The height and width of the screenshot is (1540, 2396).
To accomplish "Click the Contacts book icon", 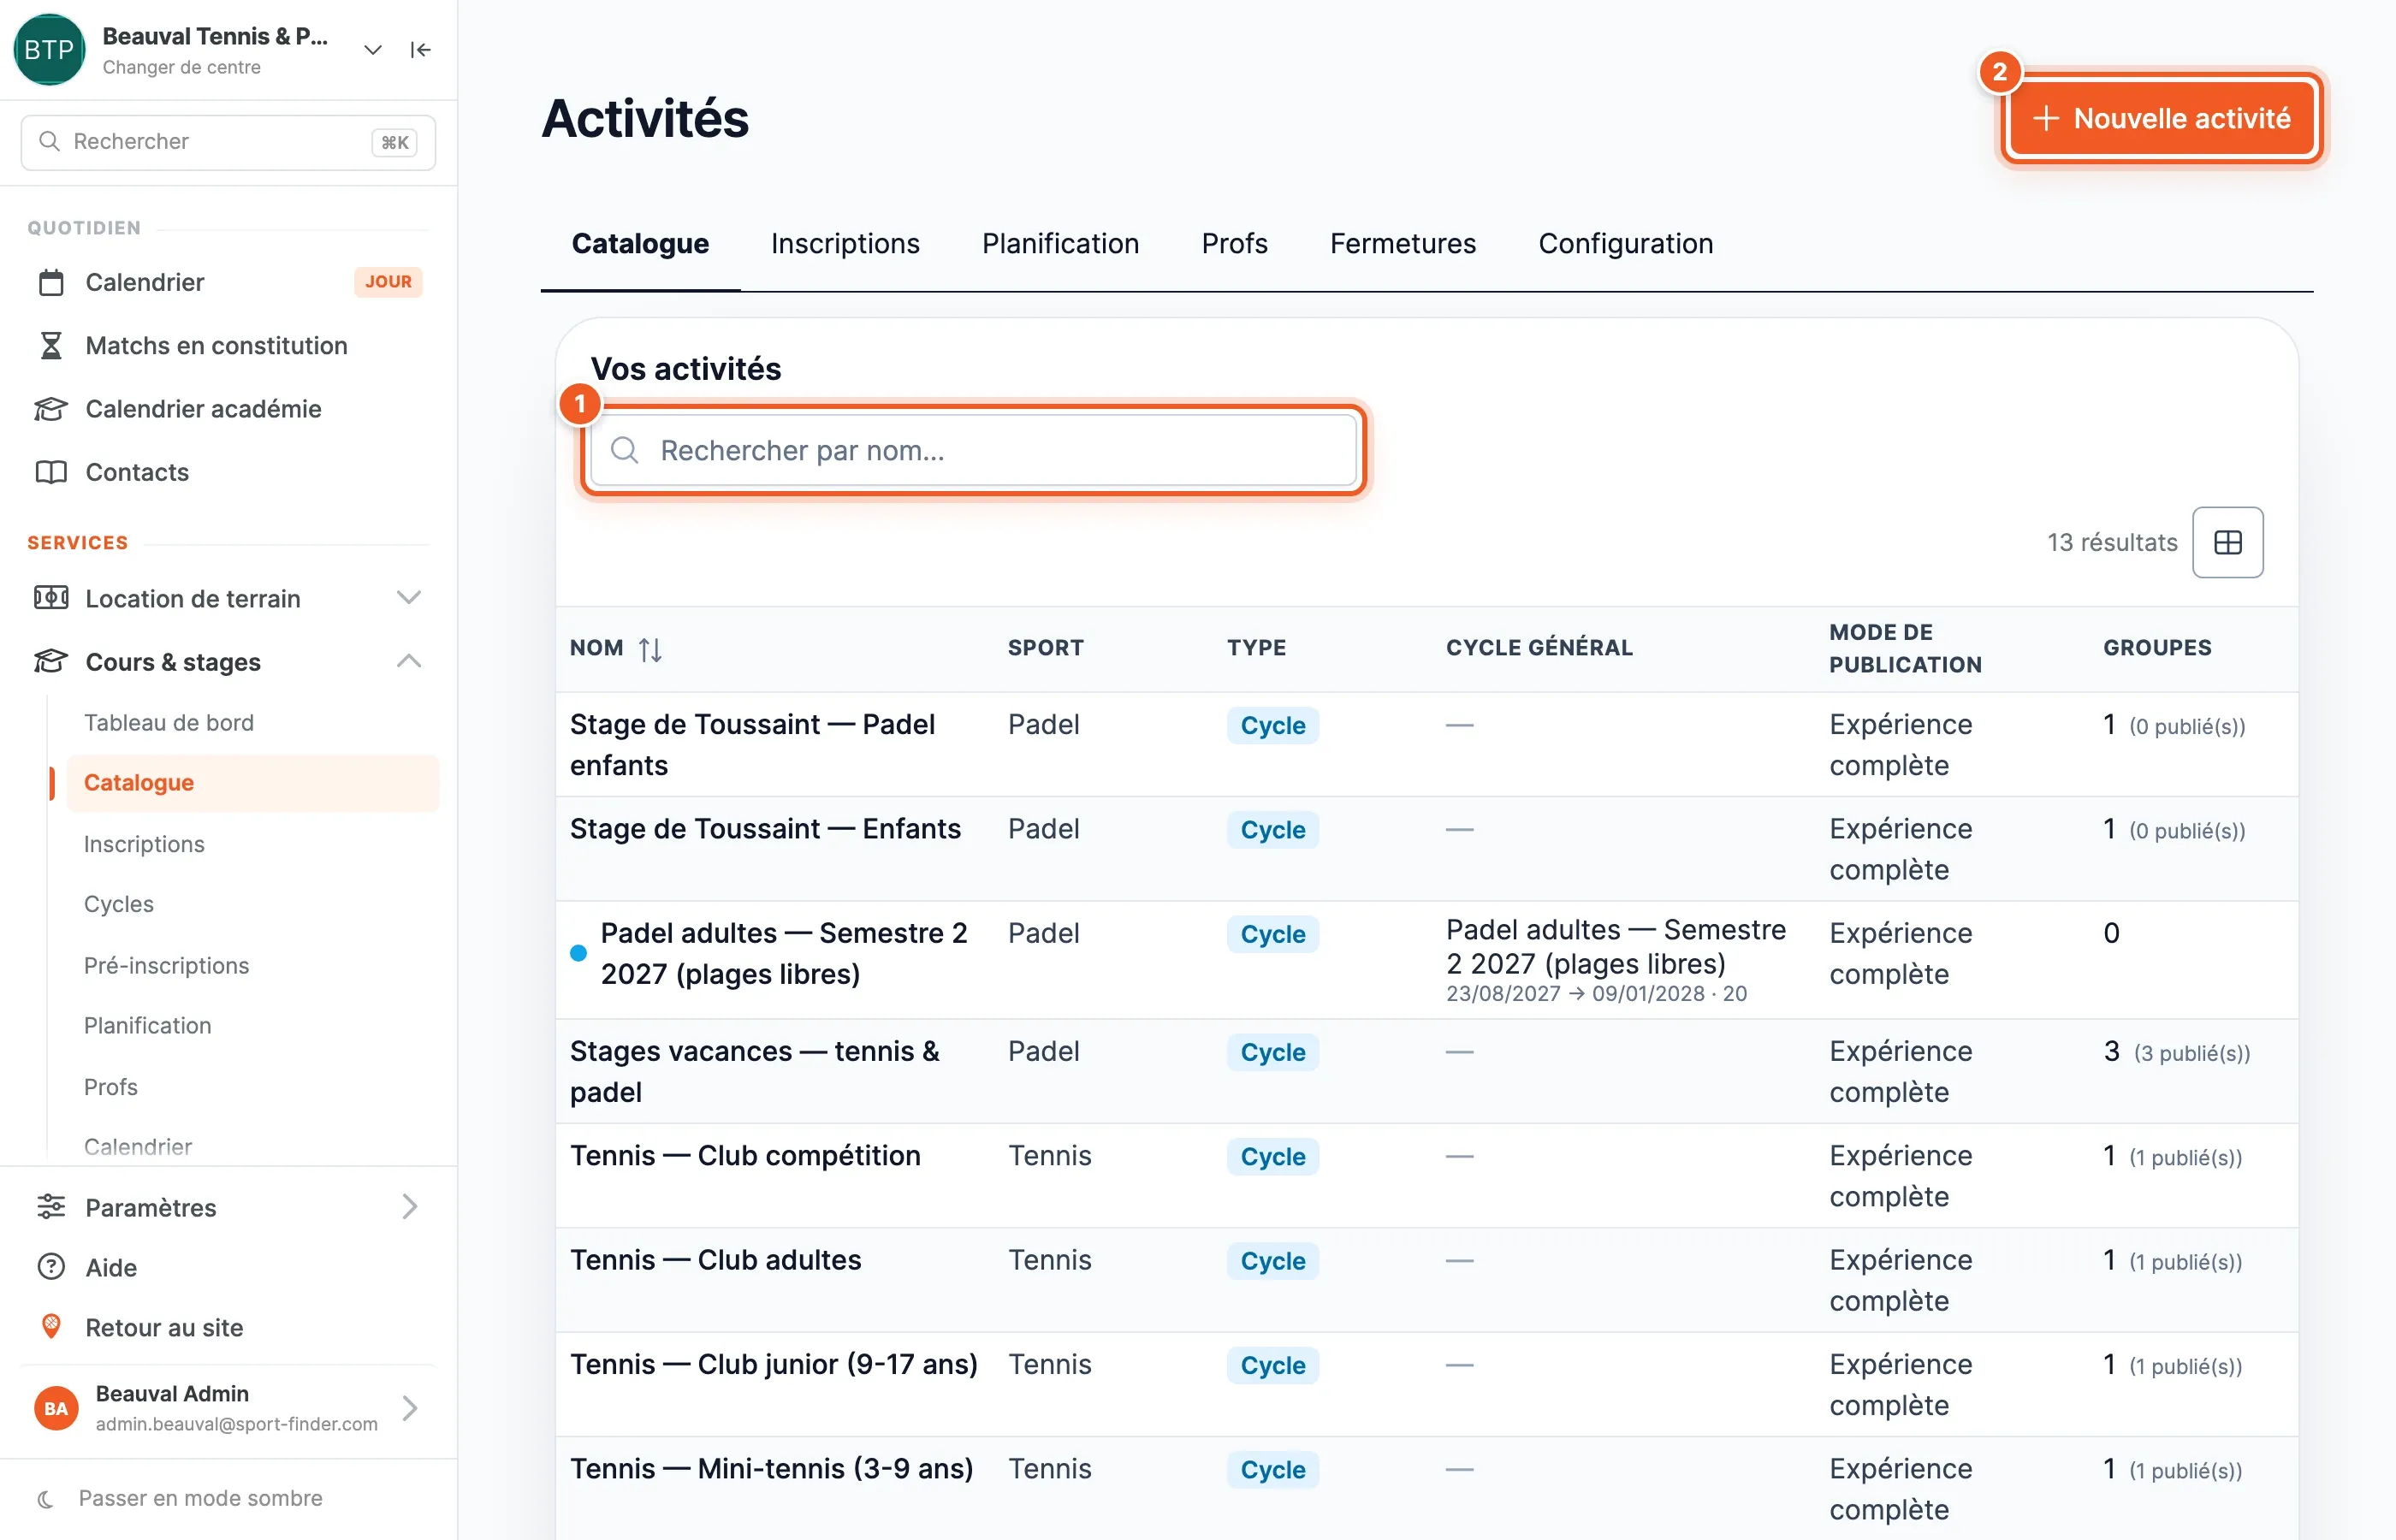I will 51,472.
